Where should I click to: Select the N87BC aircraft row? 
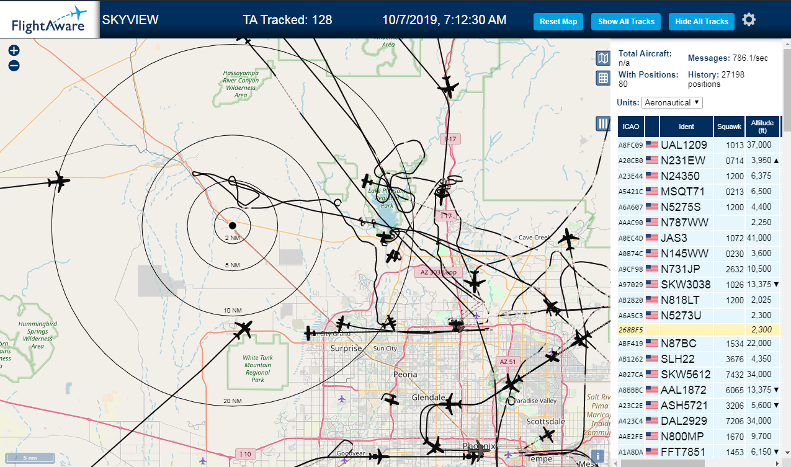pyautogui.click(x=700, y=344)
